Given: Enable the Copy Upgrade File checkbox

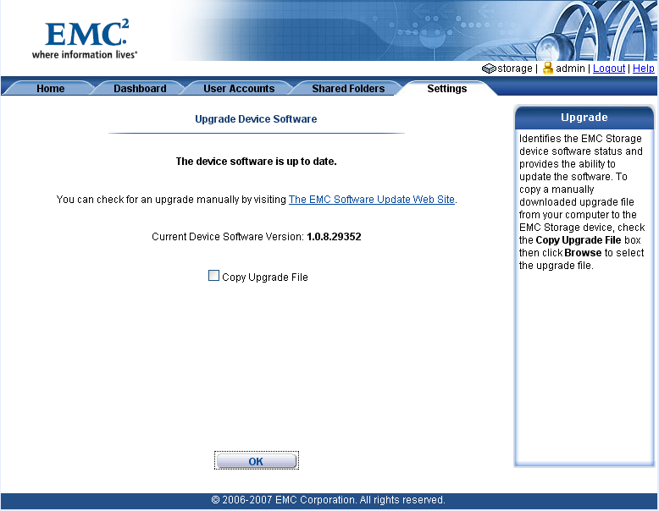Looking at the screenshot, I should [213, 276].
